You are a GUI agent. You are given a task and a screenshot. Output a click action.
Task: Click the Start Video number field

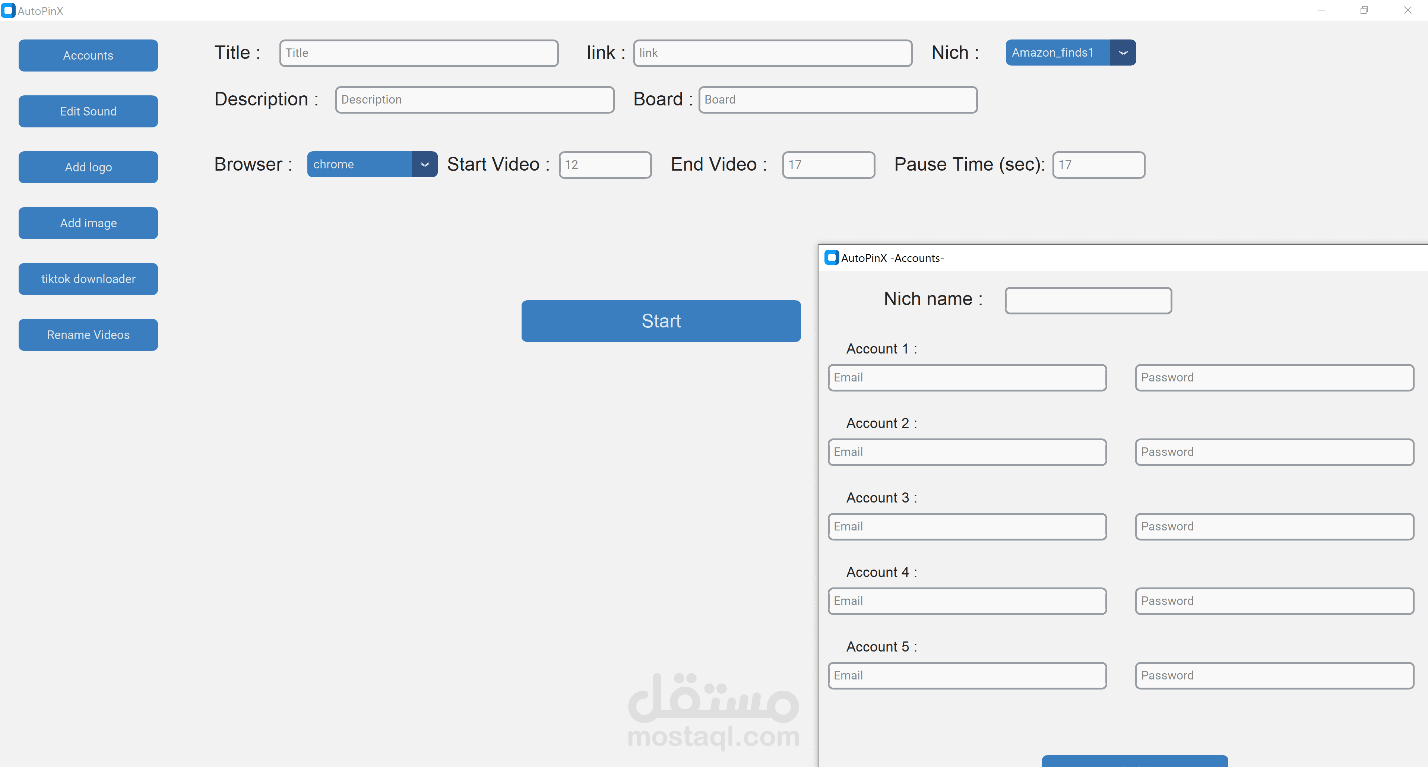[605, 165]
